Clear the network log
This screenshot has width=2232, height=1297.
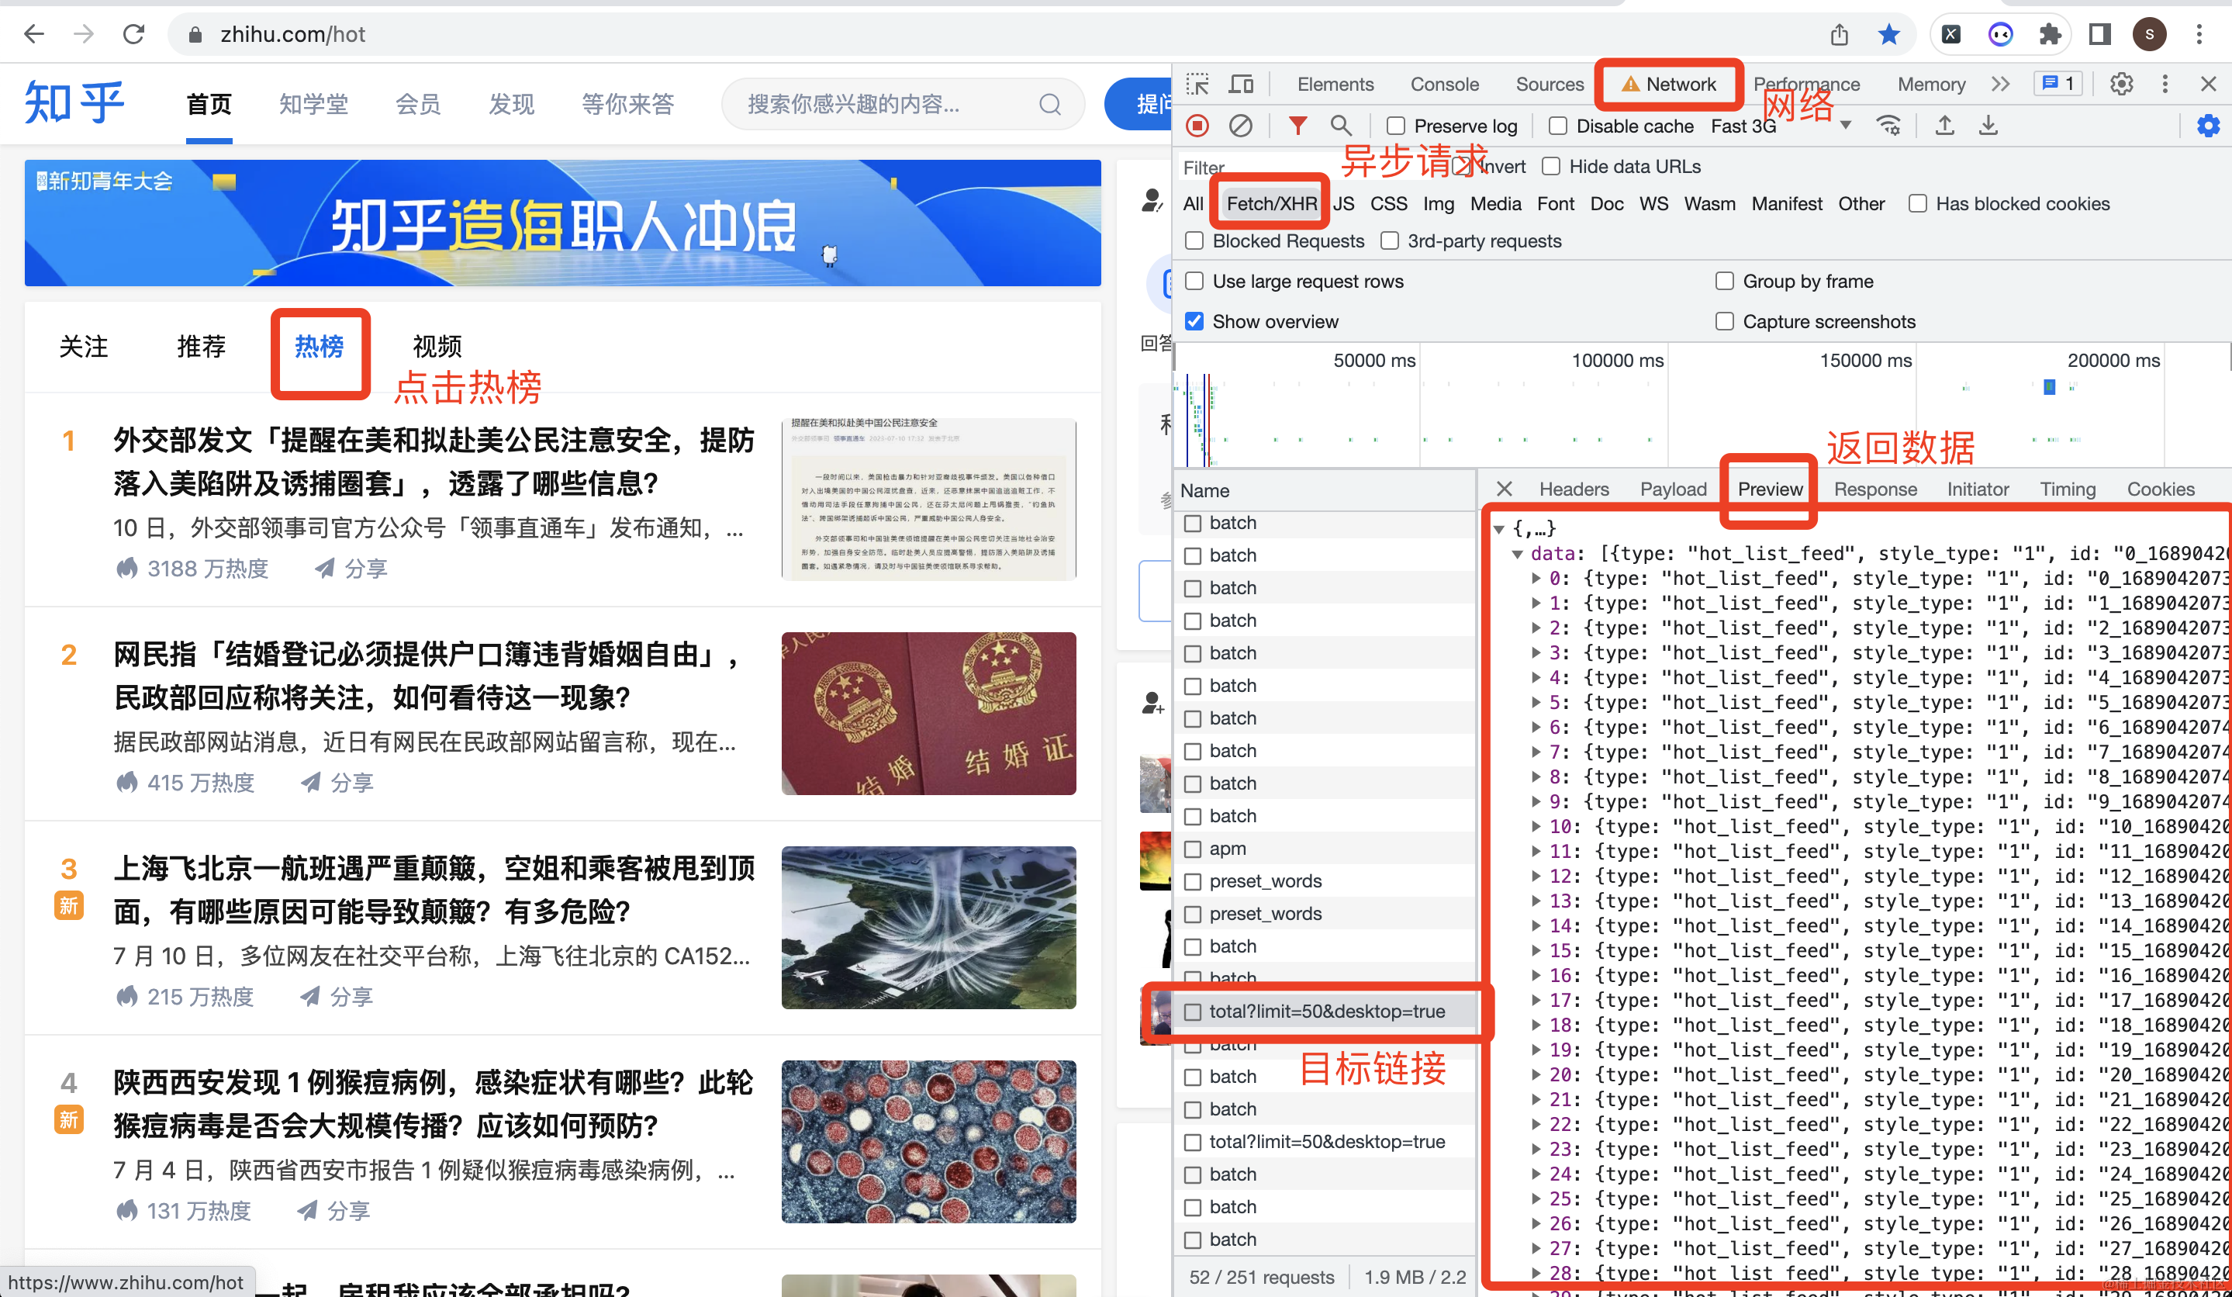(x=1240, y=126)
